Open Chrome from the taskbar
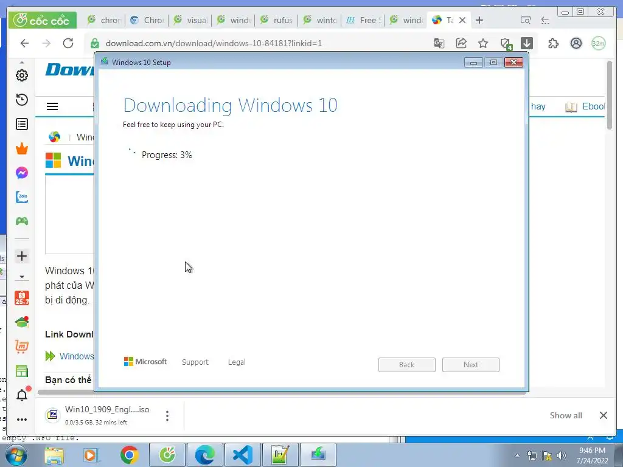This screenshot has width=623, height=467. [129, 455]
